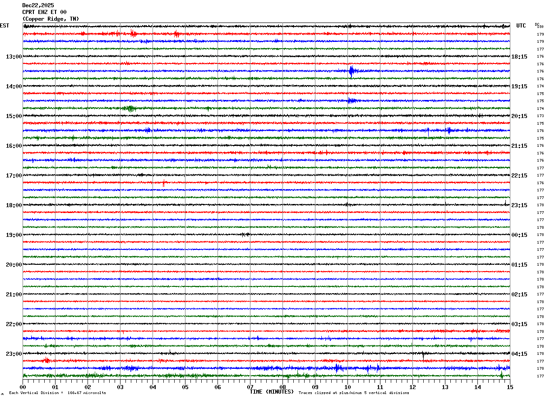Select the station code CPRT EHZ ET 00
Image resolution: width=546 pixels, height=399 pixels.
44,12
